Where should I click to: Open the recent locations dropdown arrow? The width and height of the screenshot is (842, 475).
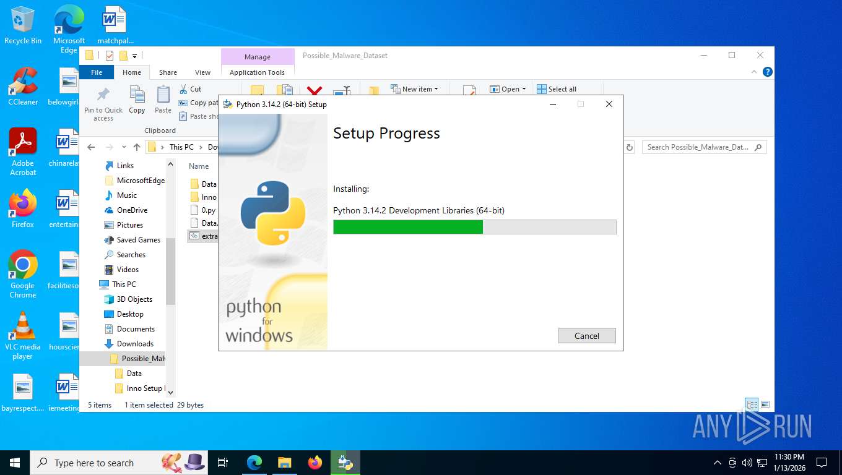[x=124, y=147]
